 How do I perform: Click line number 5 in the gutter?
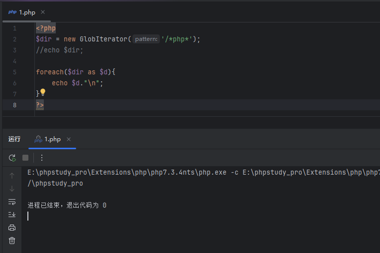click(14, 72)
